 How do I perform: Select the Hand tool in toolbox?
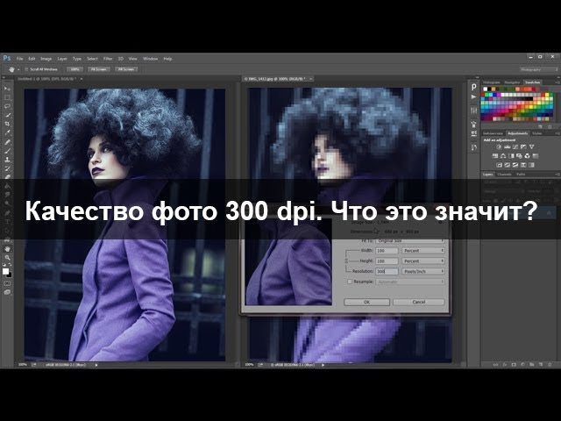[x=7, y=249]
